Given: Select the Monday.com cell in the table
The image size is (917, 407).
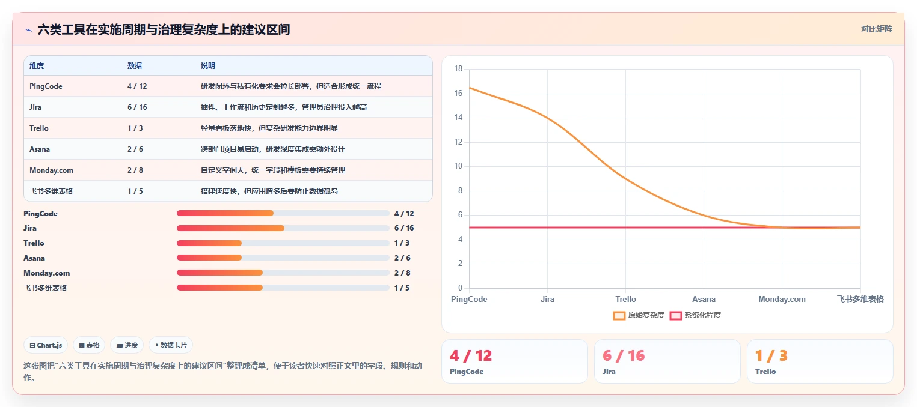Looking at the screenshot, I should (51, 170).
